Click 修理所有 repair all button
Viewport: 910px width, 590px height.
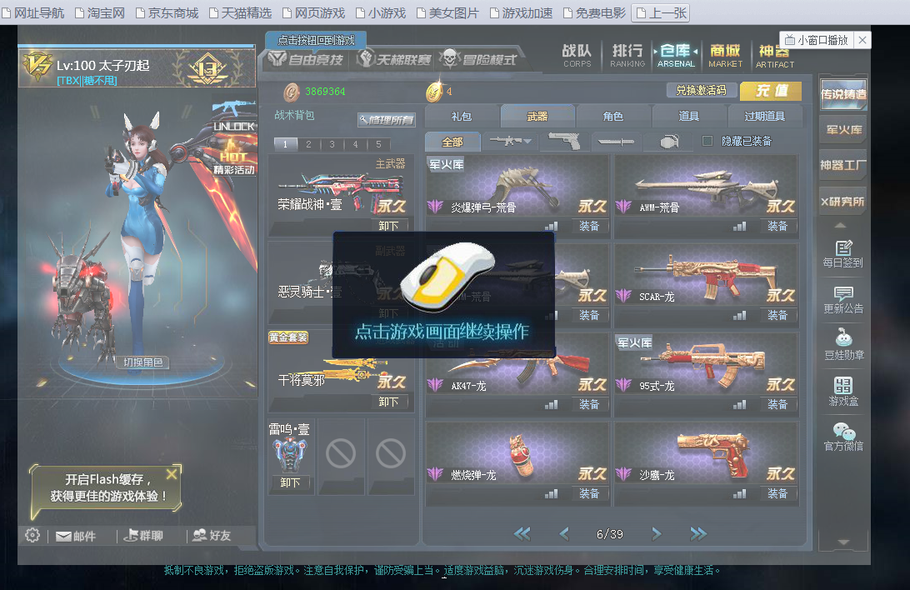(386, 119)
